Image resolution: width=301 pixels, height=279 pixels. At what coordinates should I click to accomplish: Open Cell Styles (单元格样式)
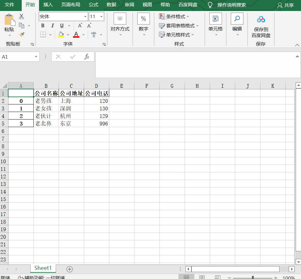(x=176, y=35)
